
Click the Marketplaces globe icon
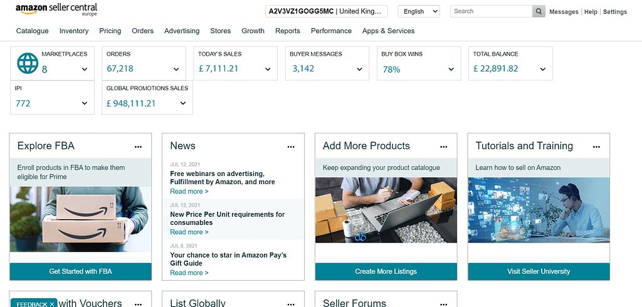coord(28,63)
